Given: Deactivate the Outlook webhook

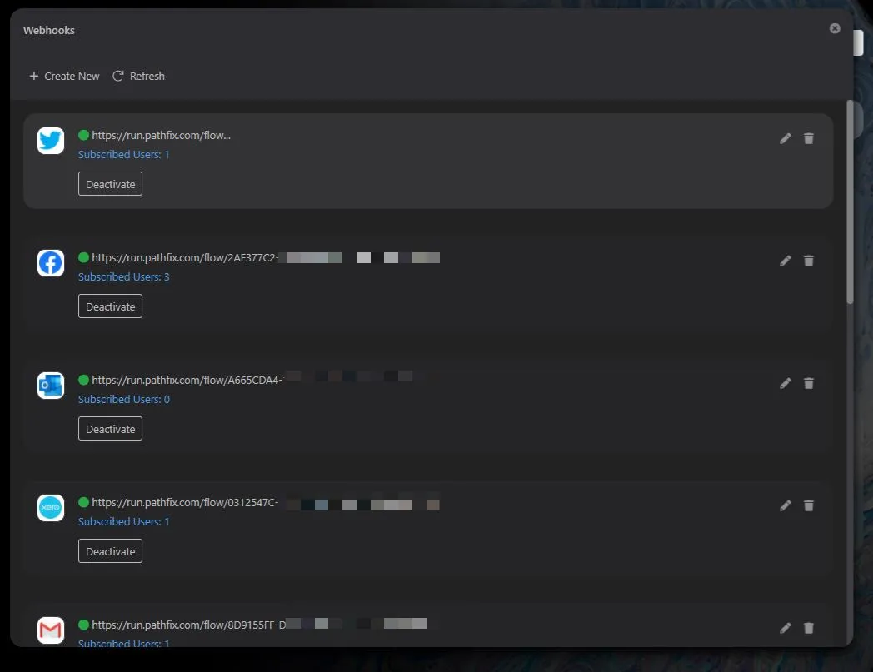Looking at the screenshot, I should pyautogui.click(x=110, y=429).
